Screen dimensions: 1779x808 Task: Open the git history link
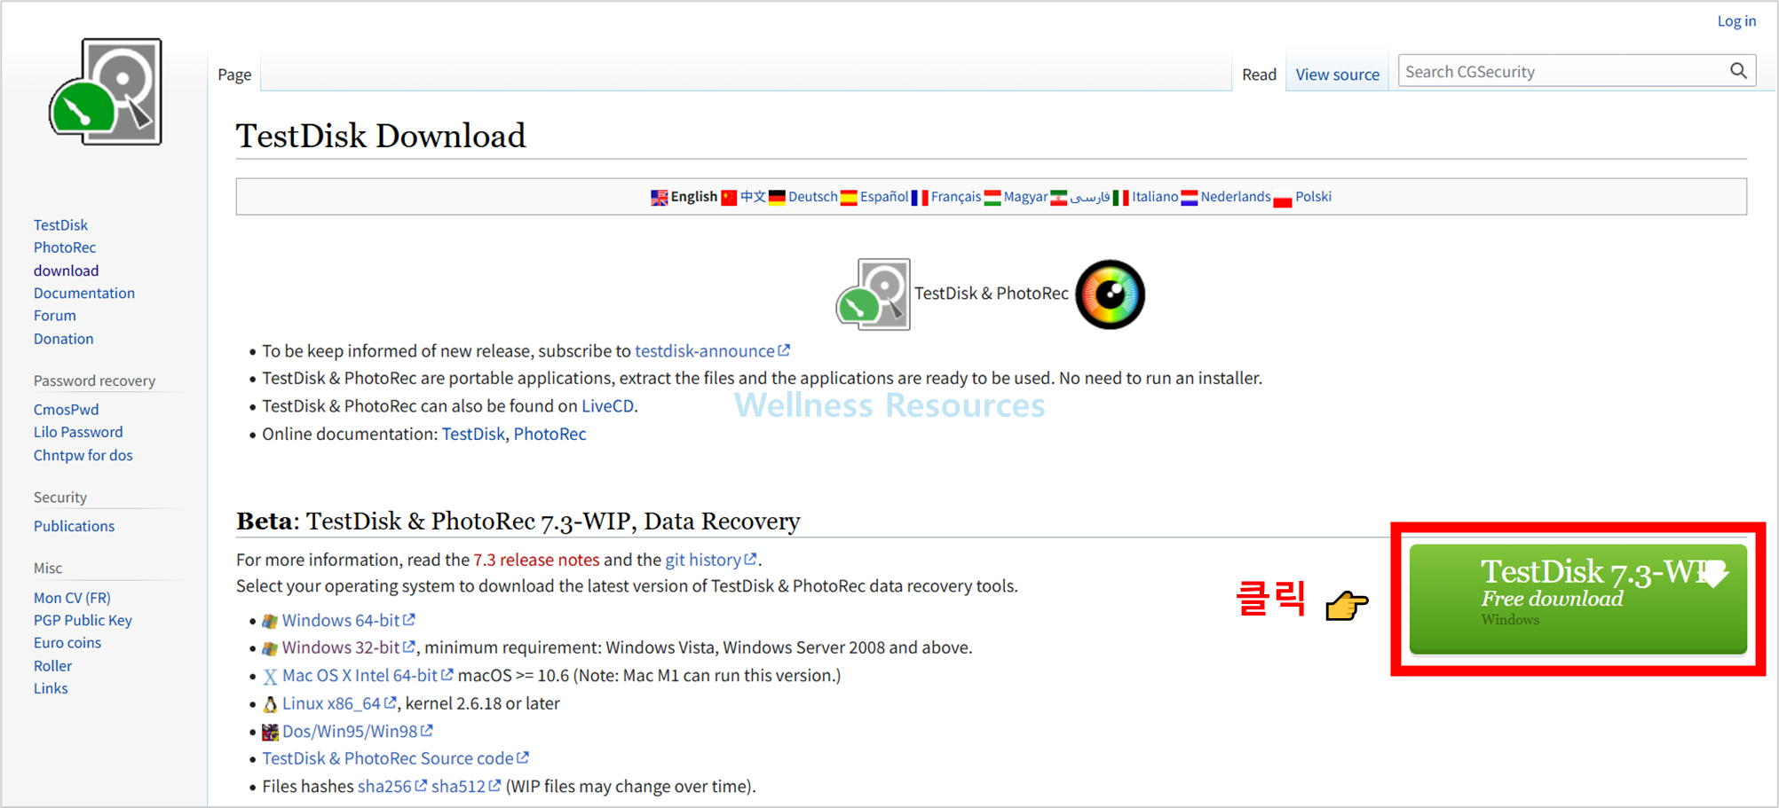point(710,560)
